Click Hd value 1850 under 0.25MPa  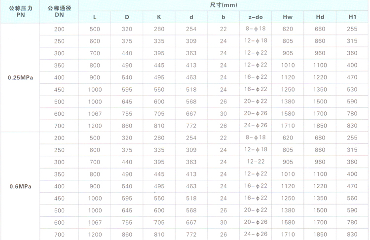coord(320,126)
